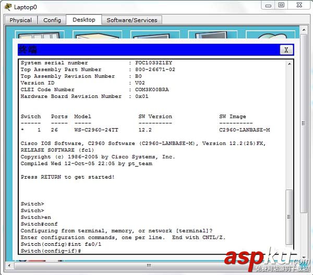Image resolution: width=313 pixels, height=275 pixels.
Task: Click CLEI code COM3K00BRA
Action: click(x=152, y=90)
